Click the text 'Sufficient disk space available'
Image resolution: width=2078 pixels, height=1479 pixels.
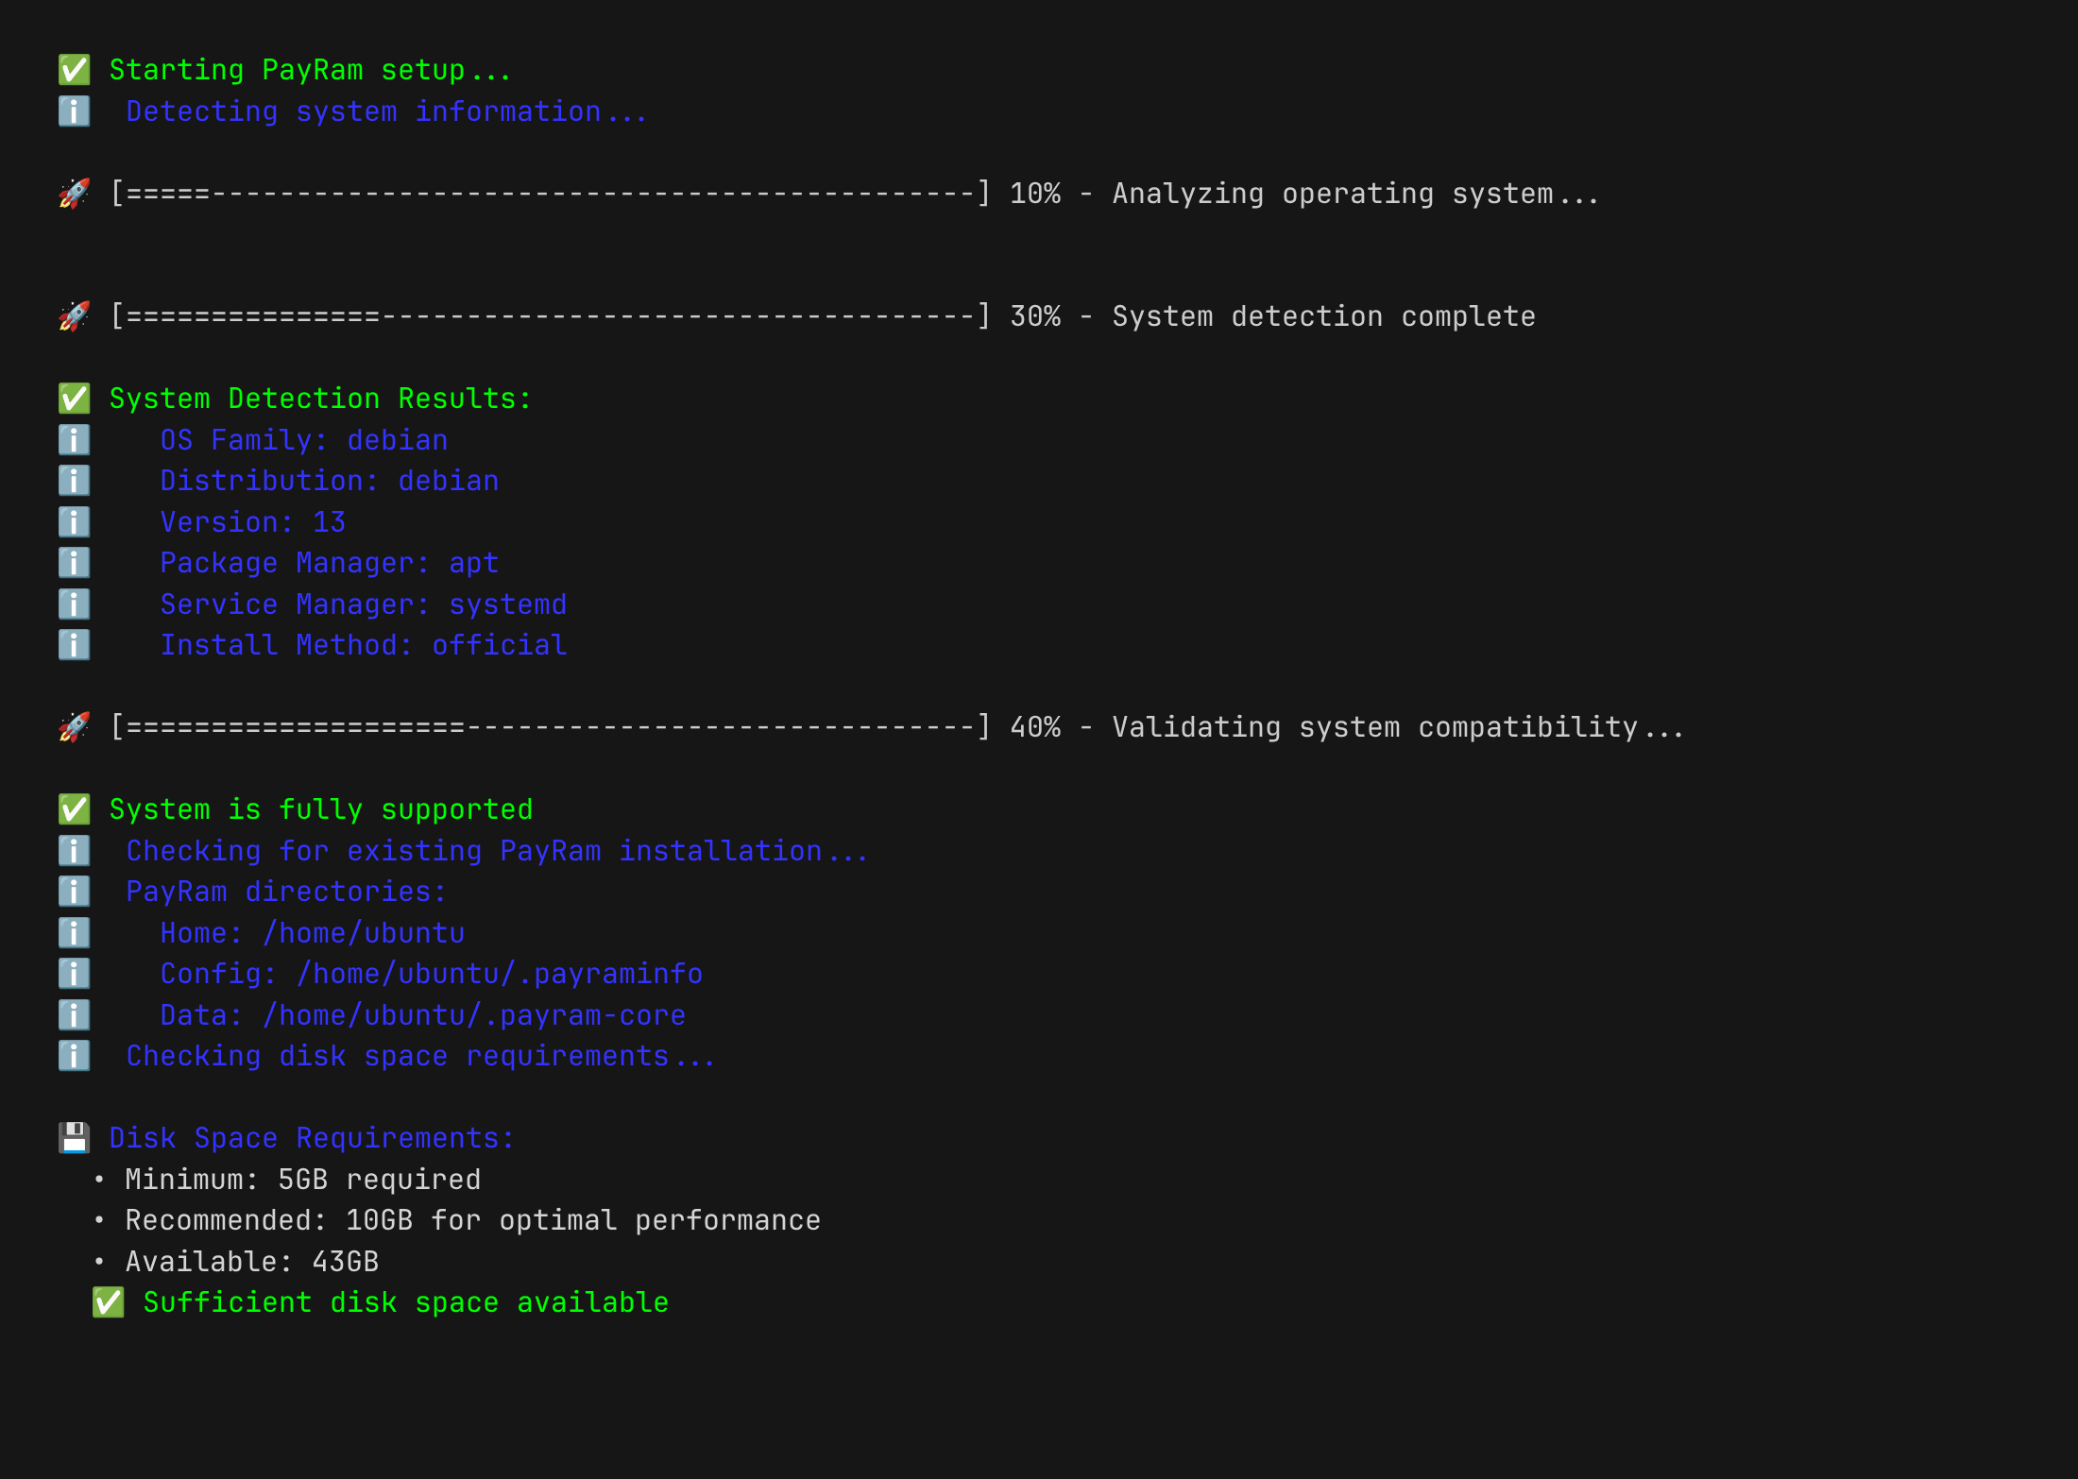click(406, 1302)
